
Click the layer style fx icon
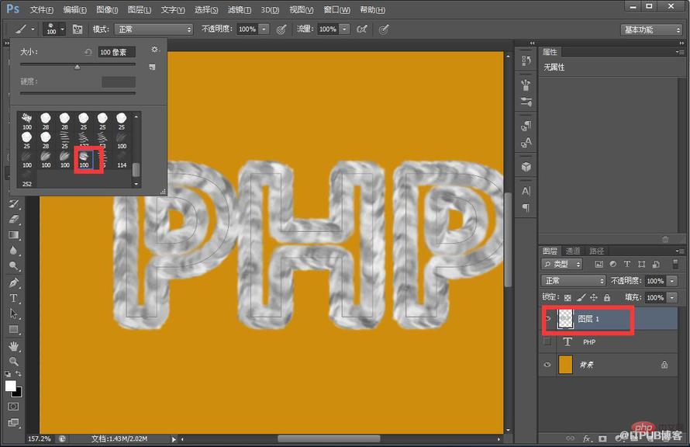pos(587,438)
